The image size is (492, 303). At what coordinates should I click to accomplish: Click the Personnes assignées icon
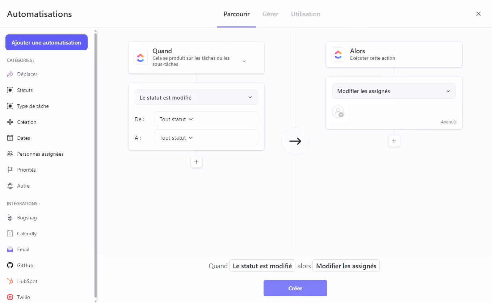(x=10, y=154)
